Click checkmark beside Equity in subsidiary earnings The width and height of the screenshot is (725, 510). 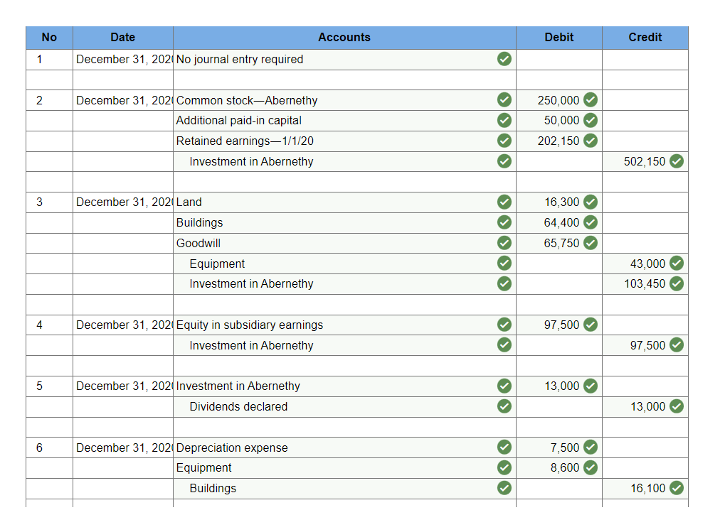(x=504, y=325)
